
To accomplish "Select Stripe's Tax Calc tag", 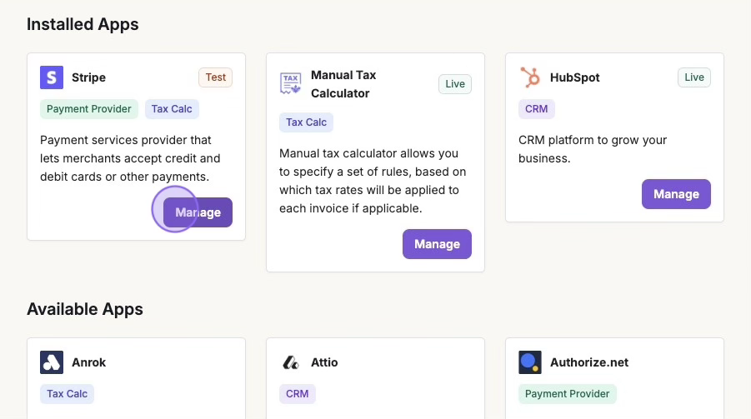I will coord(172,109).
